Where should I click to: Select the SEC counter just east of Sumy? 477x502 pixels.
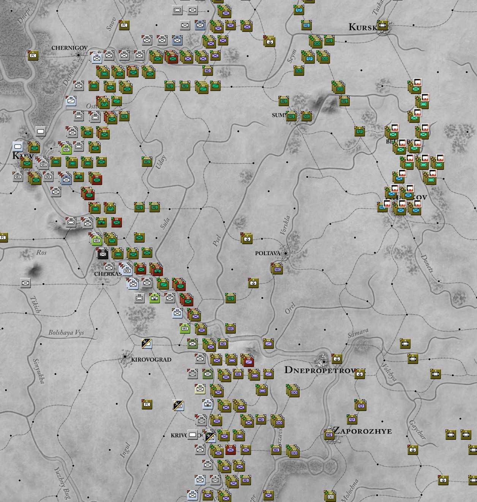(306, 116)
